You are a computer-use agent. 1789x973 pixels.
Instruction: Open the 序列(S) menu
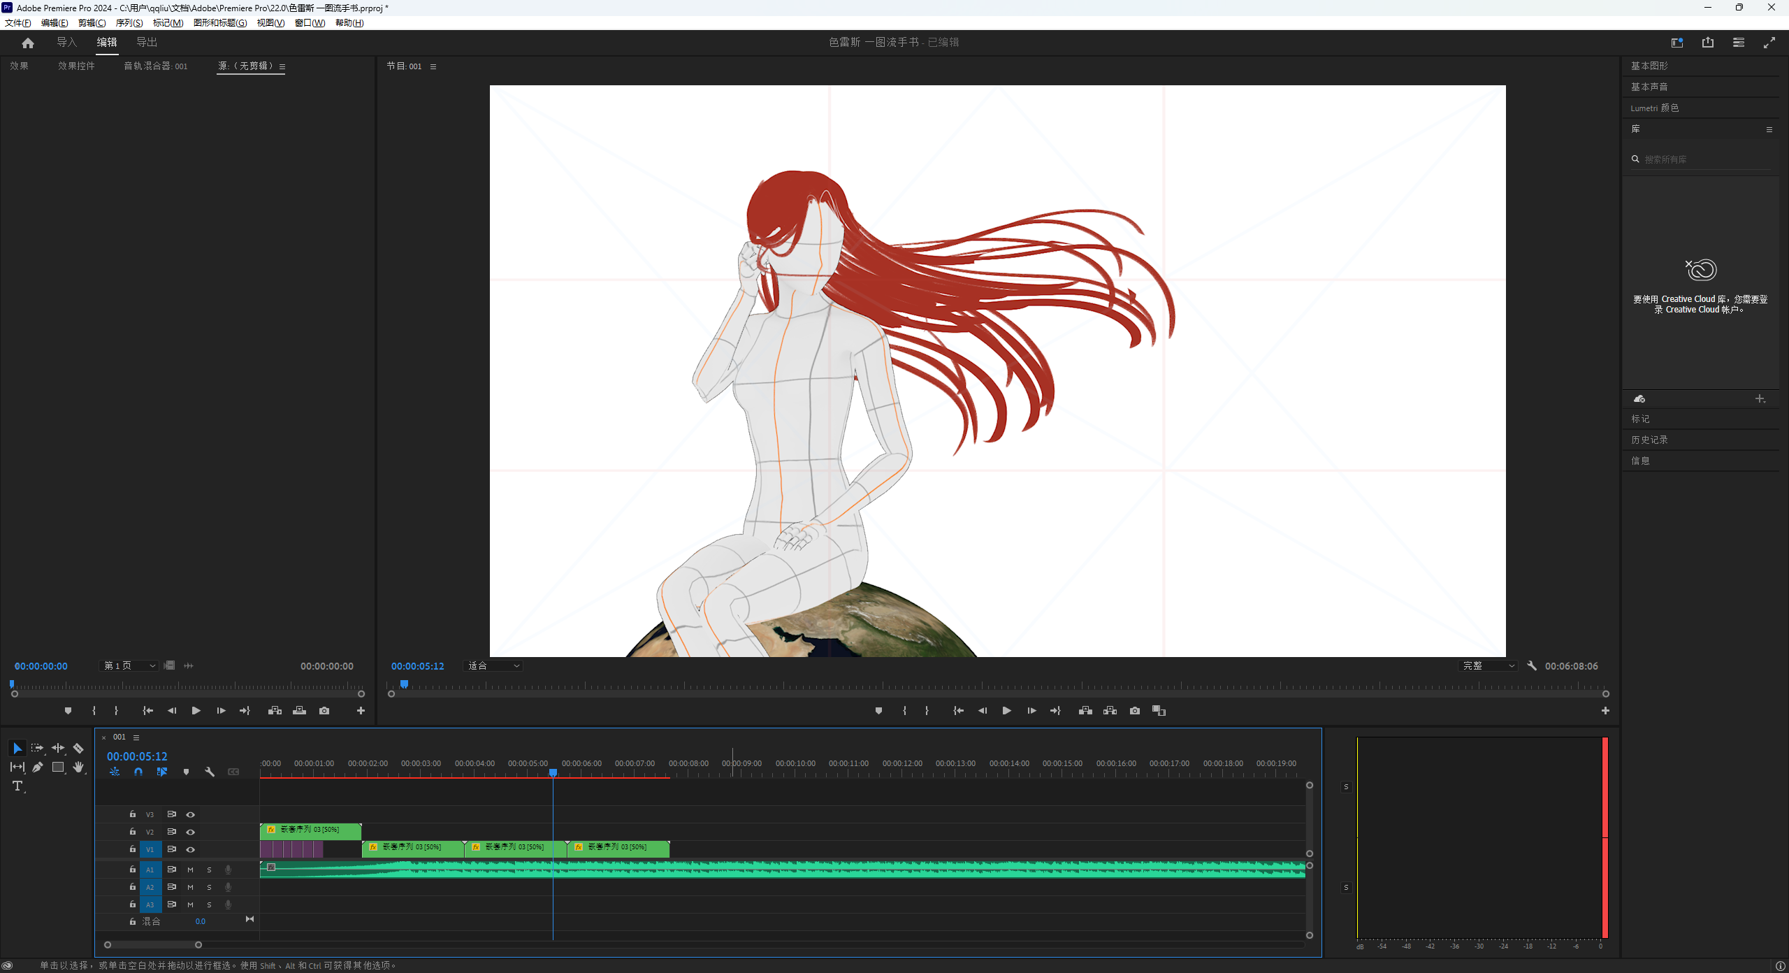(129, 22)
